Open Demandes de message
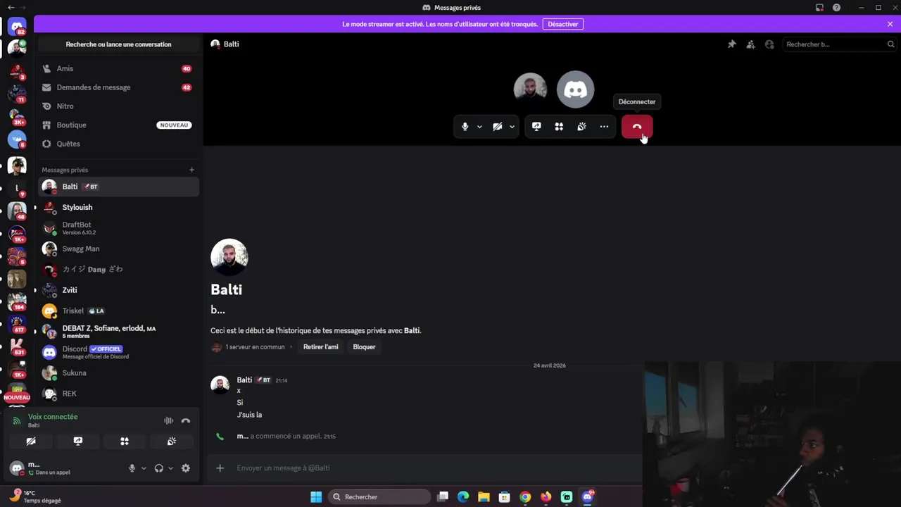 click(x=118, y=87)
